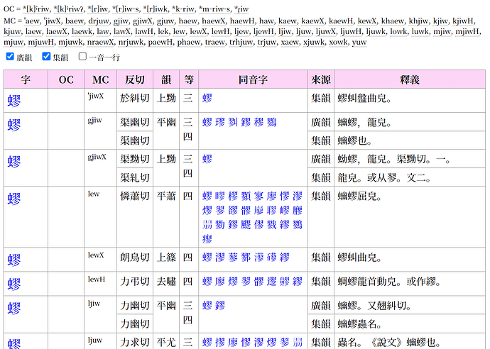
Task: Follow the yuw MC reading link
Action: point(359,42)
